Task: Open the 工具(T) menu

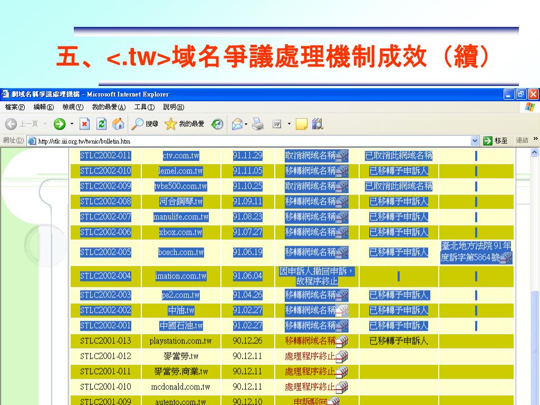Action: click(x=144, y=107)
